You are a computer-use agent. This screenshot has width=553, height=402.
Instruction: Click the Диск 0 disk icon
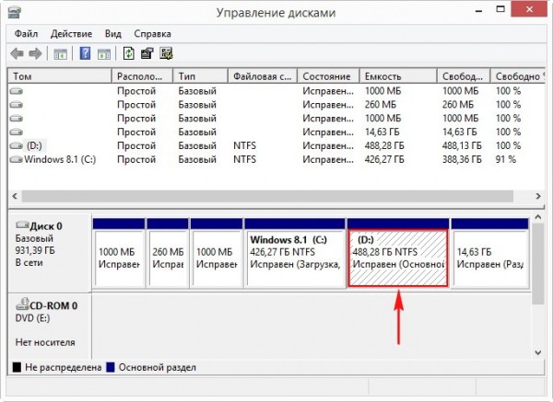(x=22, y=224)
